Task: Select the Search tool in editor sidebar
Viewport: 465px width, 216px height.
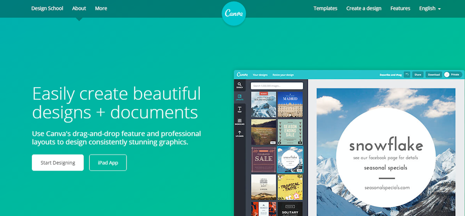Action: pyautogui.click(x=239, y=85)
